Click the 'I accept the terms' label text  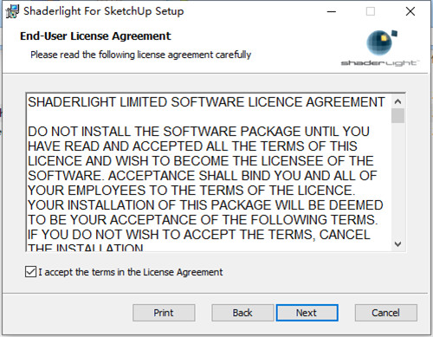(131, 272)
